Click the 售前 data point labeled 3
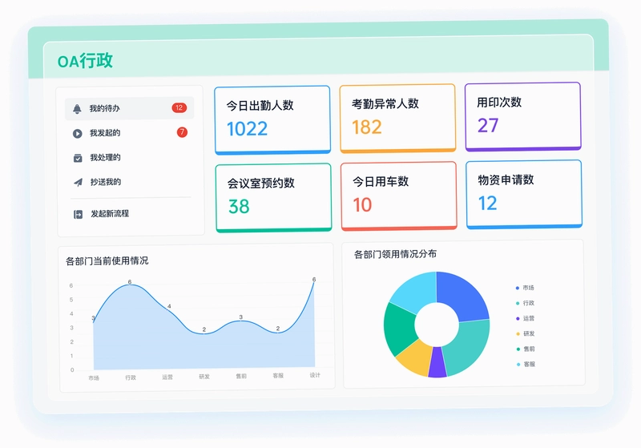The height and width of the screenshot is (448, 641). coord(241,321)
